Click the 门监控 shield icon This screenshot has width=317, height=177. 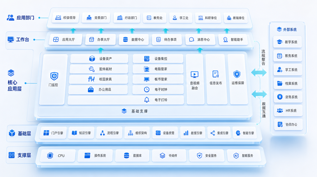tap(54, 76)
